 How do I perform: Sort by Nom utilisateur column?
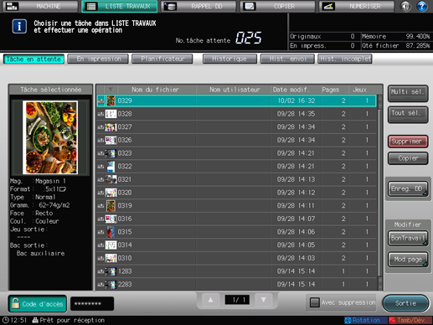pyautogui.click(x=235, y=90)
